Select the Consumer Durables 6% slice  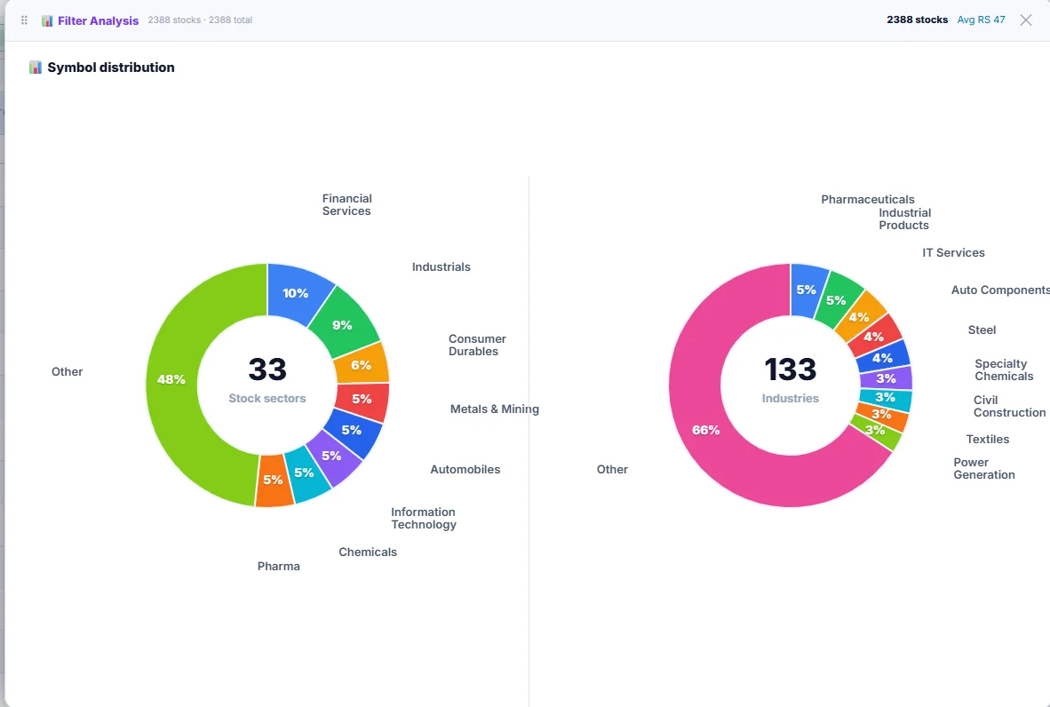pos(362,364)
